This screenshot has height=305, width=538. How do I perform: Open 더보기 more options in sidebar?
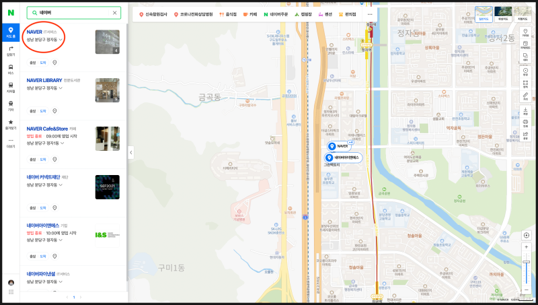point(11,143)
